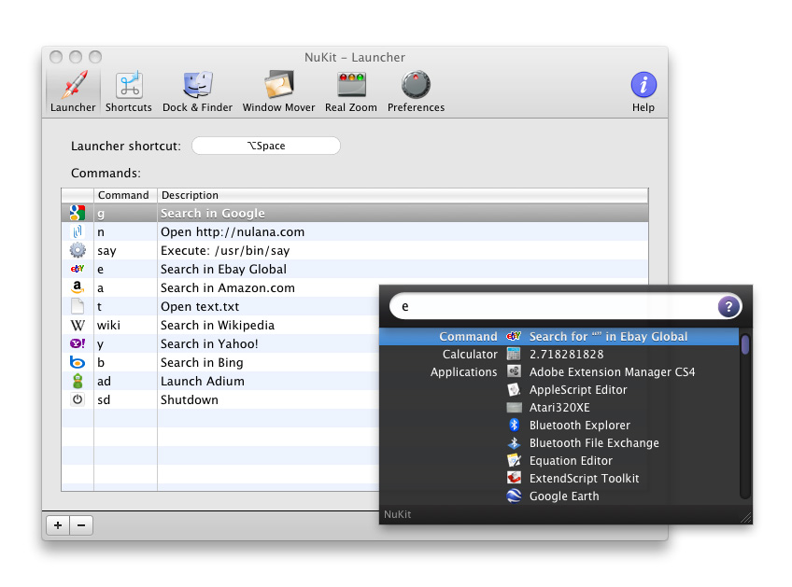Click the eBay icon in commands table

coord(78,269)
